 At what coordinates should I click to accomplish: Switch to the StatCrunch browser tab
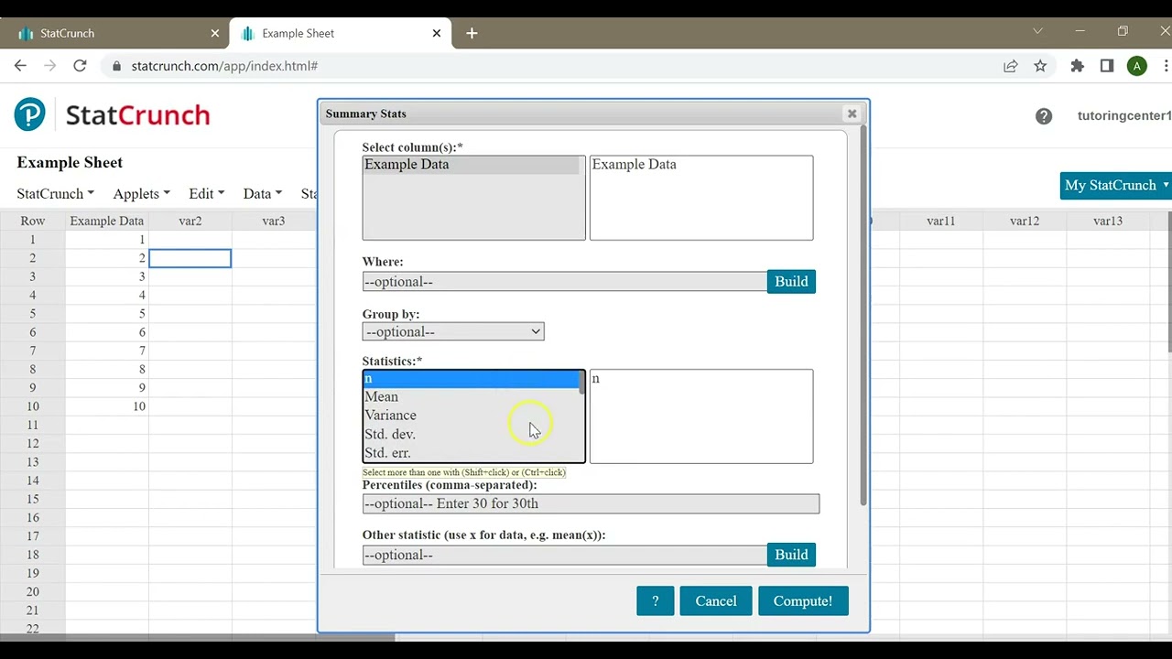(x=114, y=33)
